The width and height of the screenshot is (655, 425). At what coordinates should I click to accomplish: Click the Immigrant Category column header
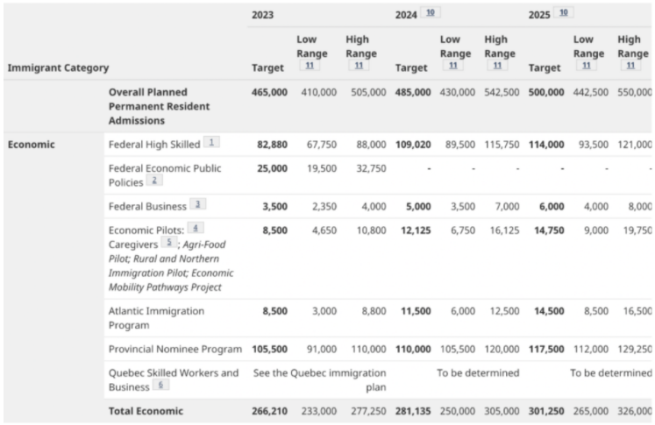tap(58, 67)
